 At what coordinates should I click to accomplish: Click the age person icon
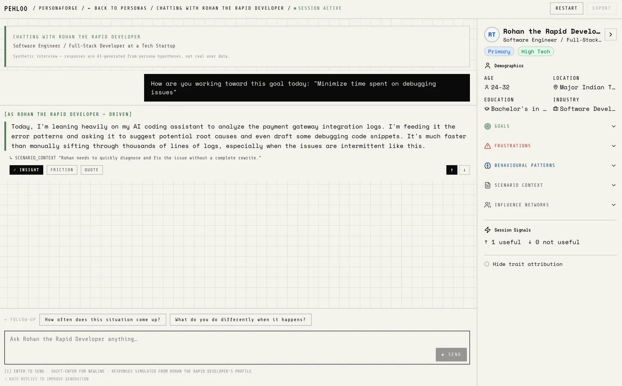click(x=487, y=87)
